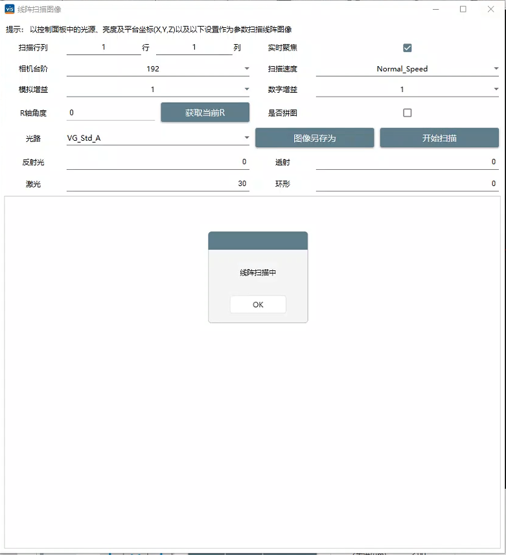Maximize the 线阵扫描图像 window
506x555 pixels.
click(463, 9)
